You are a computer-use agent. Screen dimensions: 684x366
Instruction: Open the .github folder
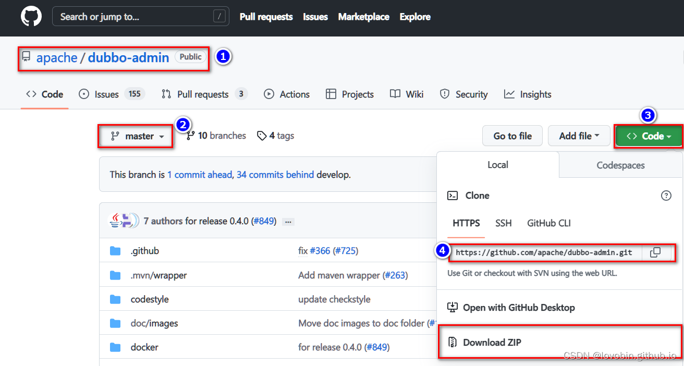point(144,251)
